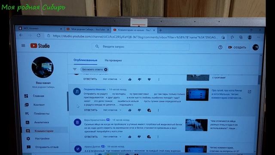275x155 pixels.
Task: Open more options for Людмила Иванова comment
Action: coord(158,110)
